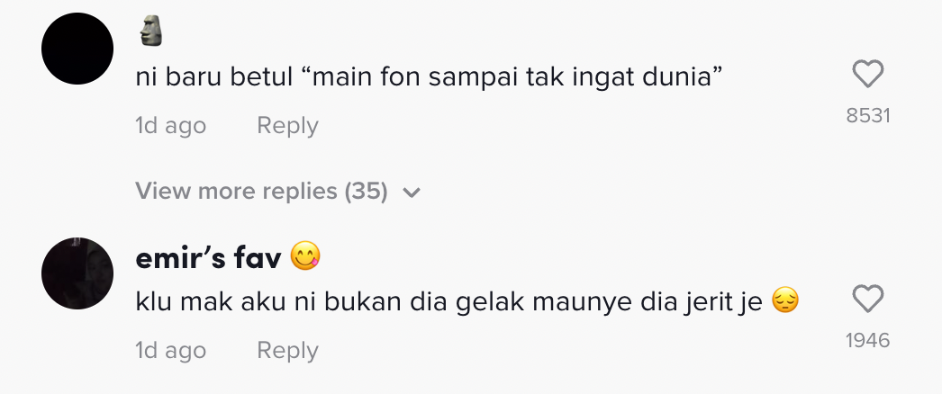Screen dimensions: 942x394
Task: Click the yum emoji beside emir's fav
Action: tap(306, 259)
